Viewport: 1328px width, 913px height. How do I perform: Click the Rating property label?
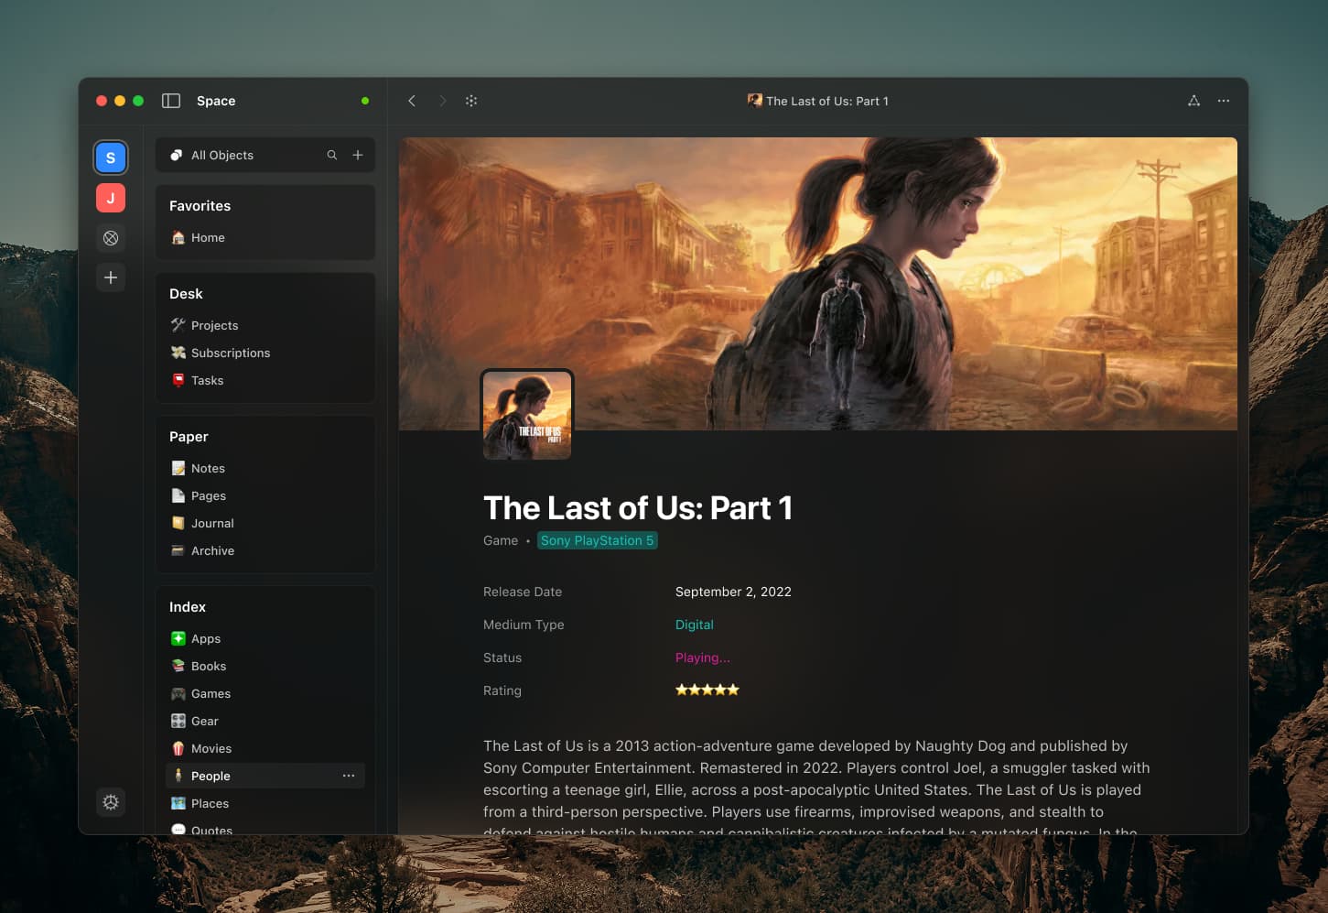[x=502, y=690]
